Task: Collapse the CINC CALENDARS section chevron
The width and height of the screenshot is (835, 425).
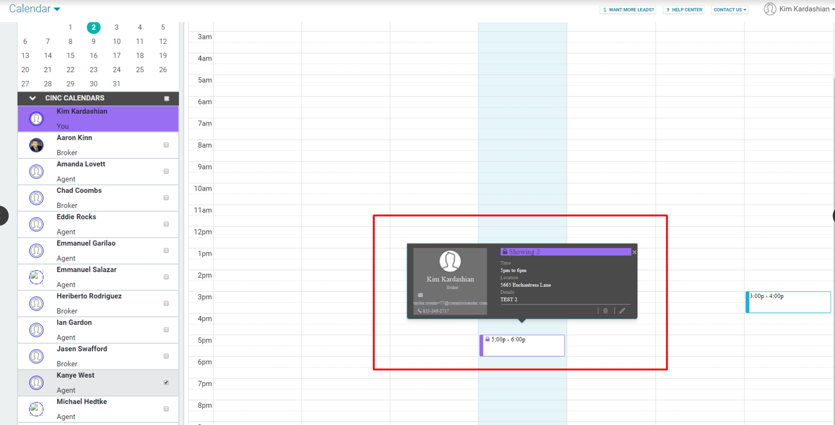Action: [32, 98]
